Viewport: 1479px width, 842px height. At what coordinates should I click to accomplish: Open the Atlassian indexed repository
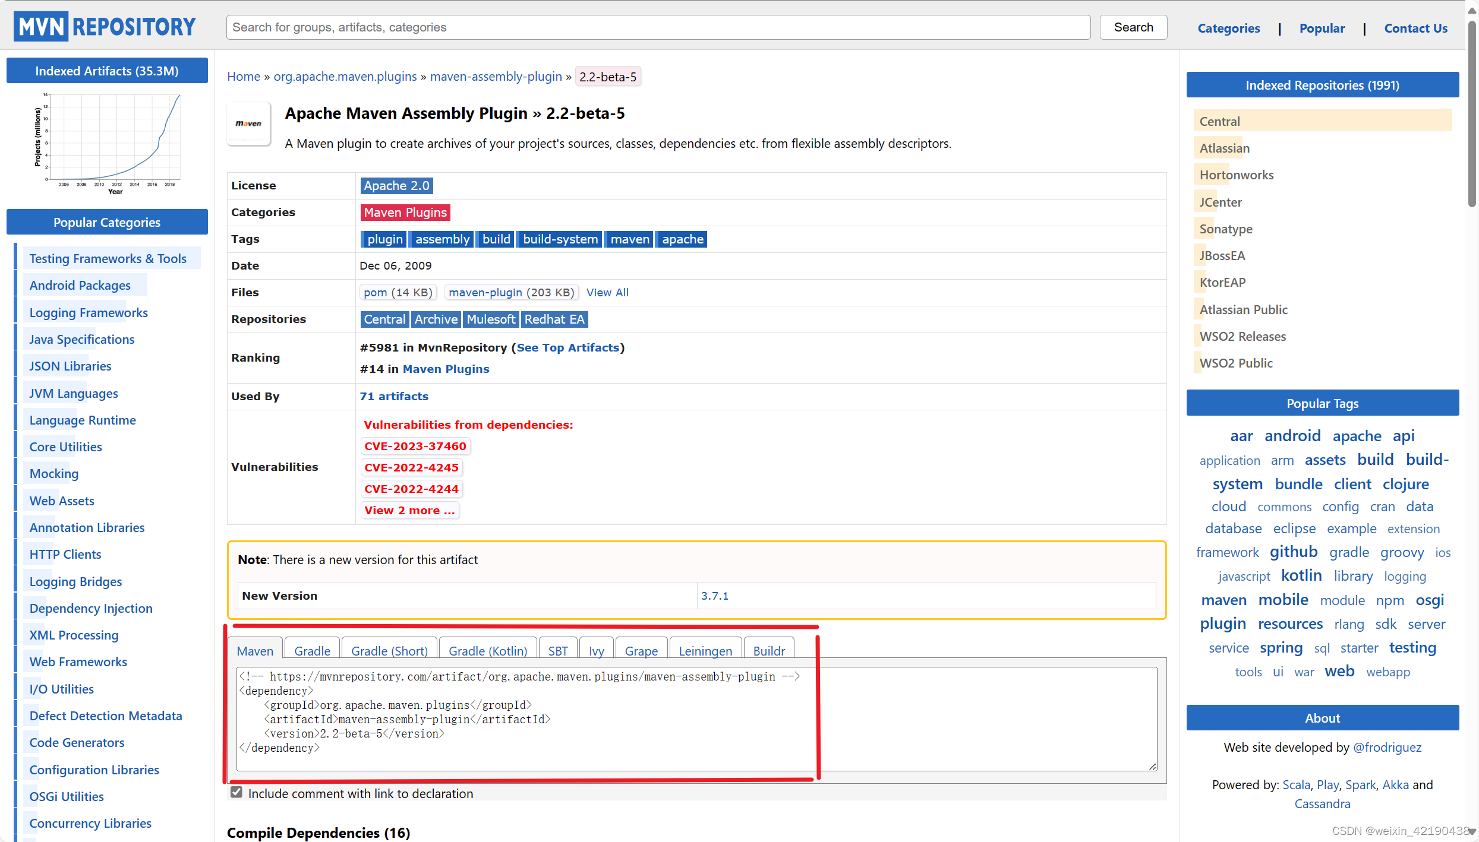pos(1225,148)
